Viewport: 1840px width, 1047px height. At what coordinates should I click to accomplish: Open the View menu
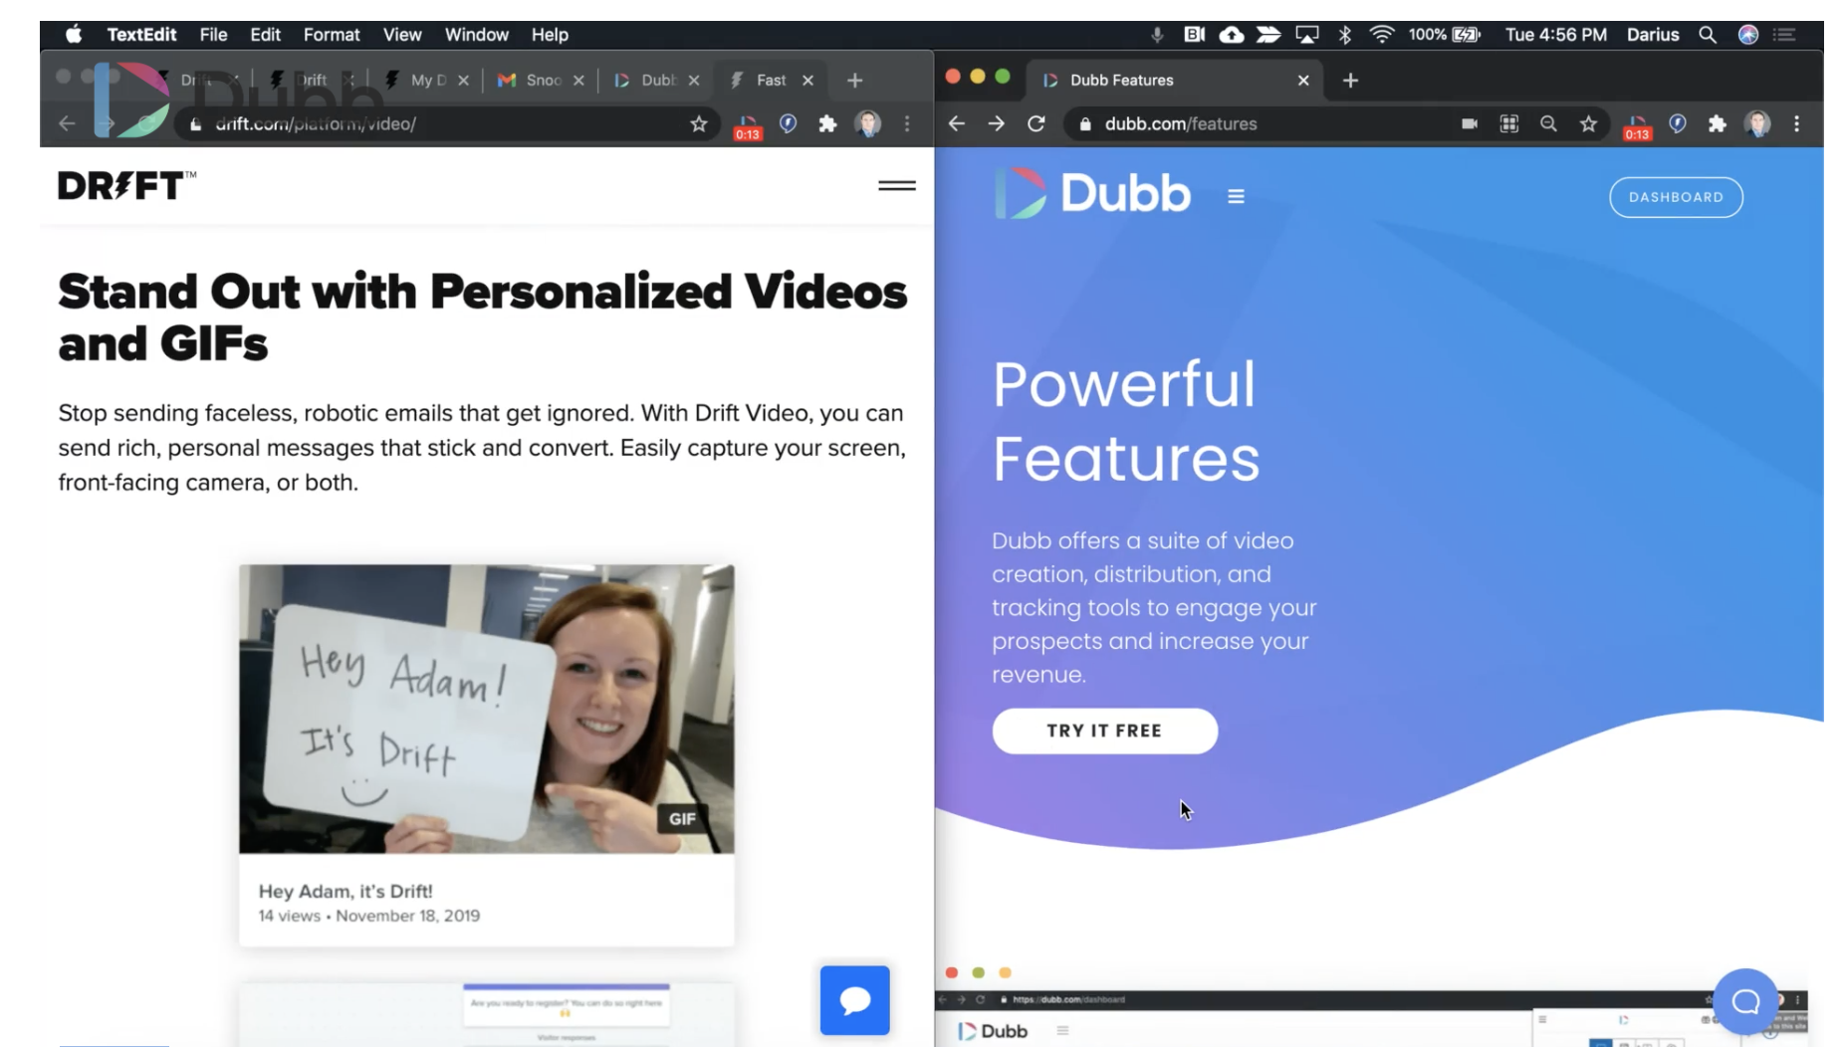402,35
